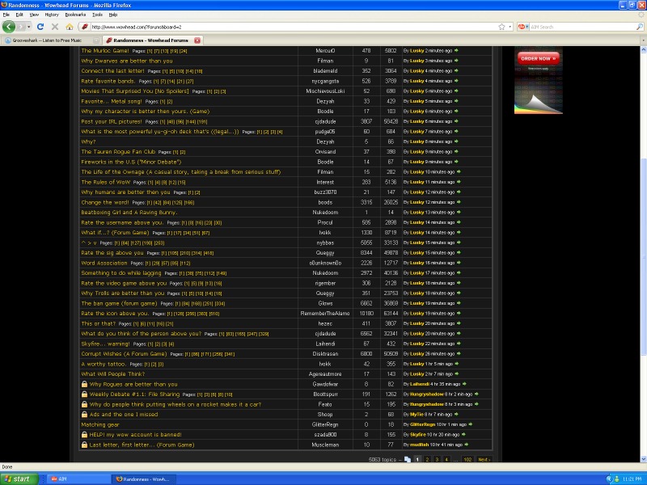Viewport: 647px width, 485px height.
Task: Jump to last post arrow in The Murloc Game row
Action: coord(456,51)
